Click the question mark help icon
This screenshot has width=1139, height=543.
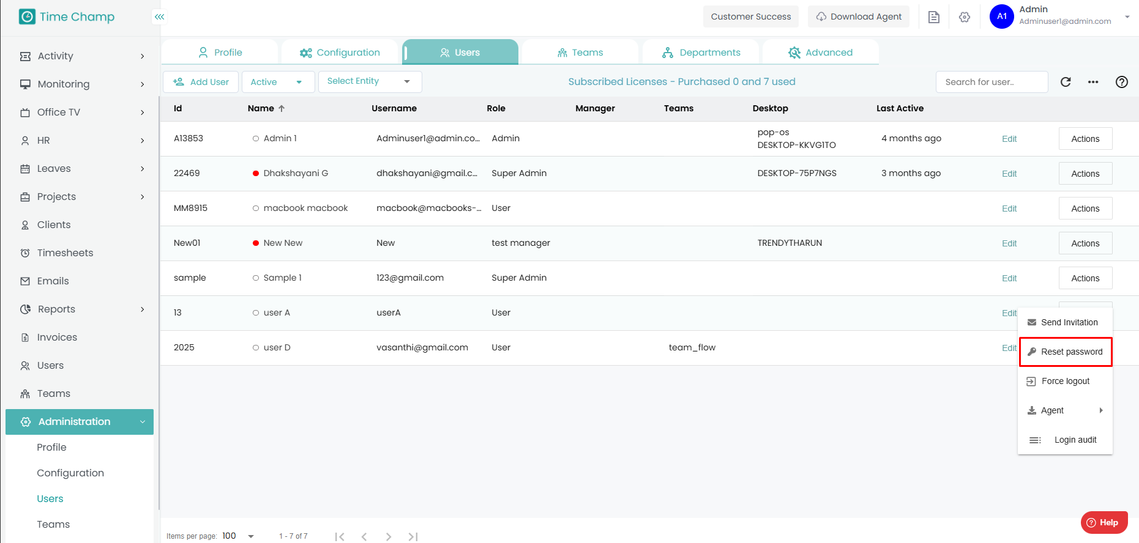[1121, 82]
